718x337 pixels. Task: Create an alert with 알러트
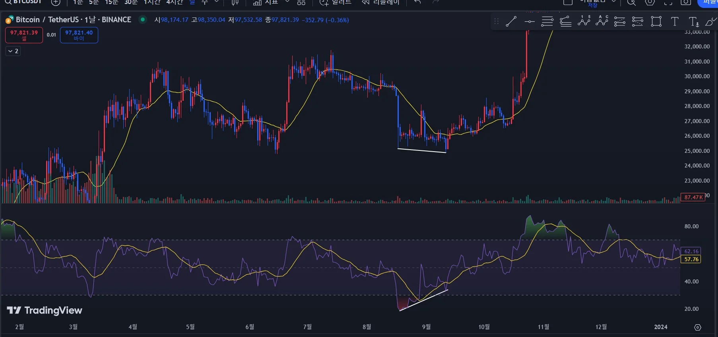click(336, 2)
